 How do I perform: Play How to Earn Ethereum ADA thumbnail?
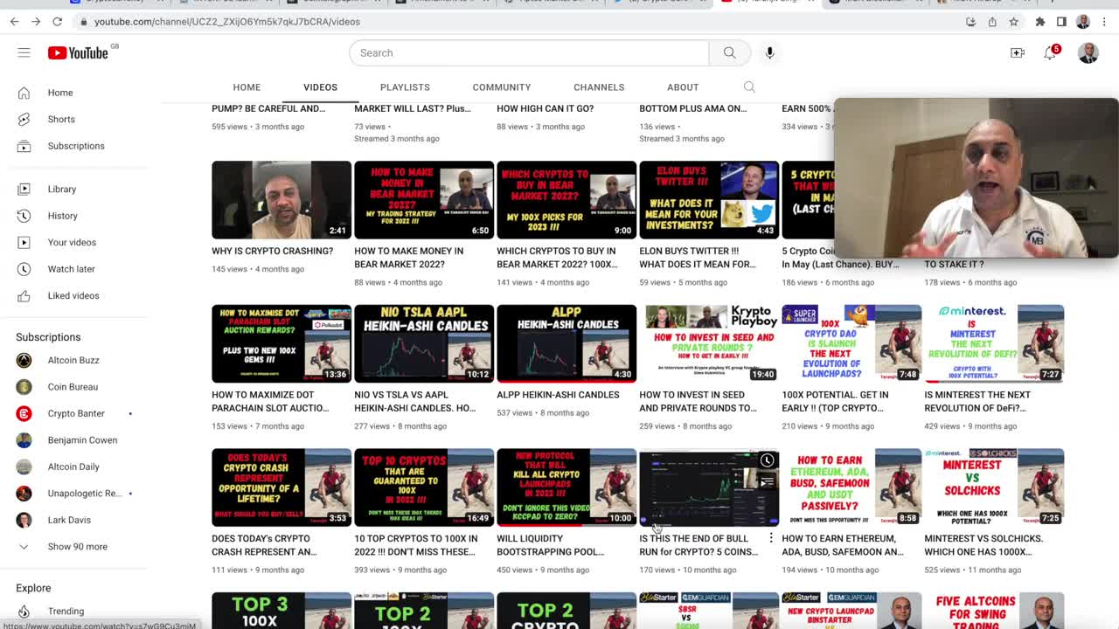pos(851,487)
